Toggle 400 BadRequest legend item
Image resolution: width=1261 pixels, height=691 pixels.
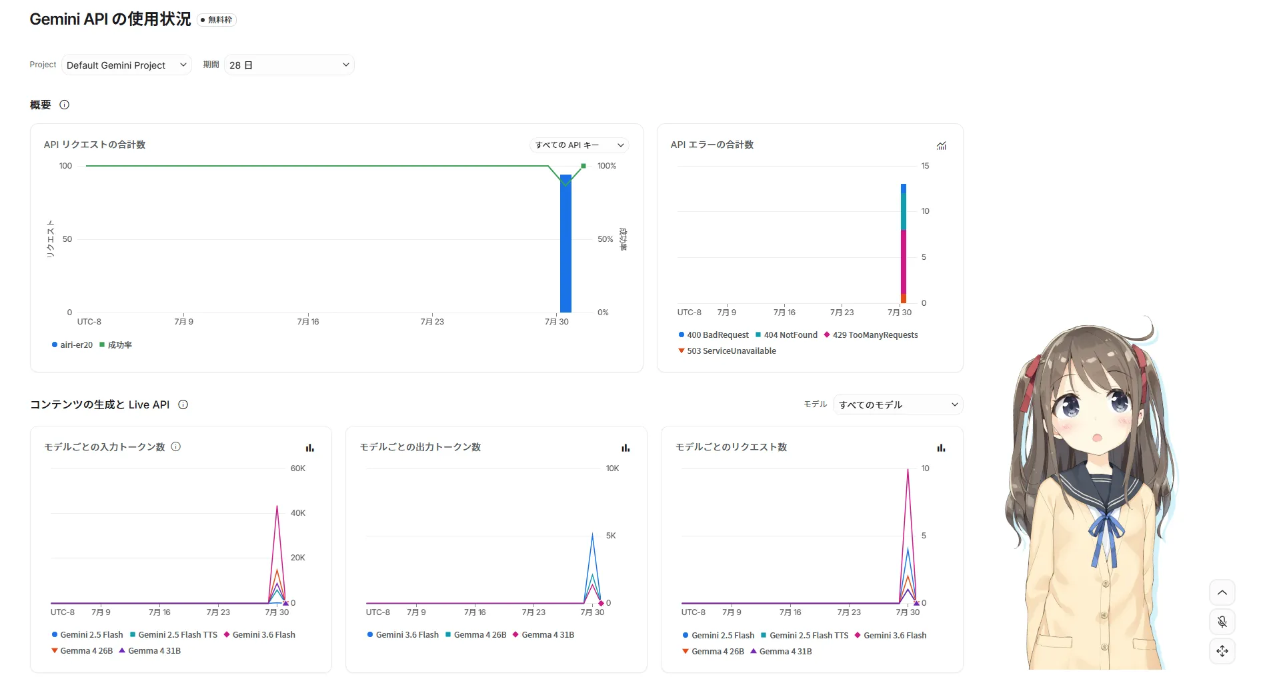(714, 335)
